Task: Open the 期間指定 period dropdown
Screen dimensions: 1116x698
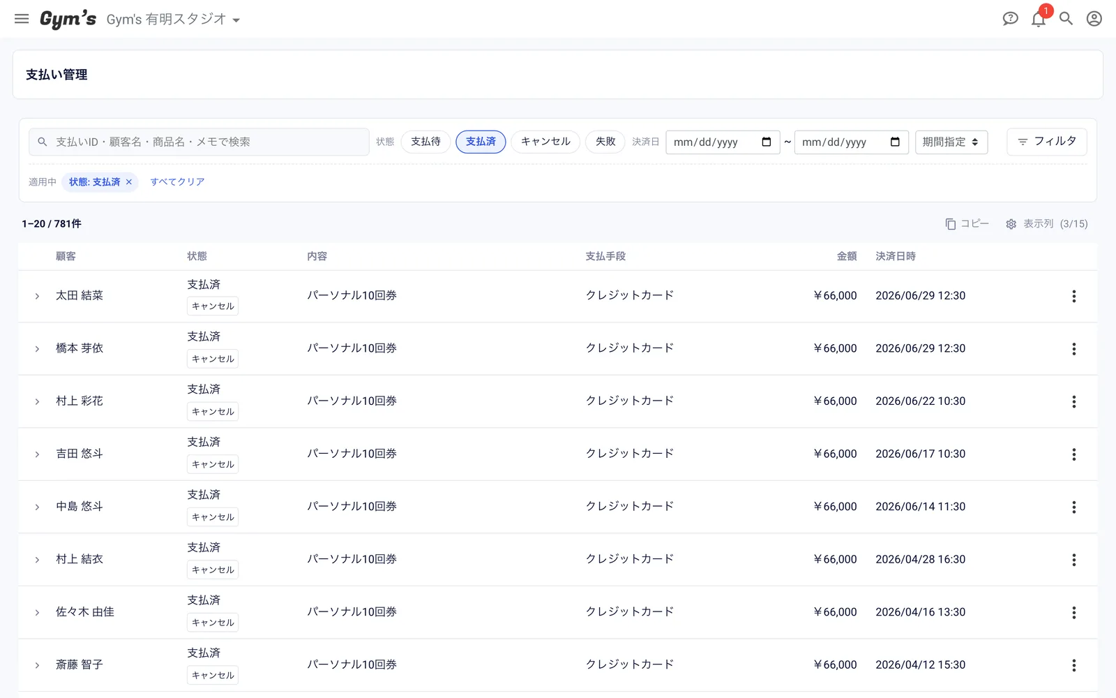Action: (x=951, y=142)
